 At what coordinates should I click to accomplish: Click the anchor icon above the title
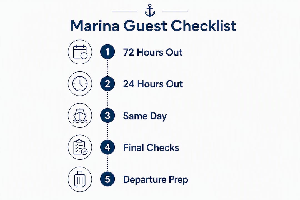click(x=150, y=11)
